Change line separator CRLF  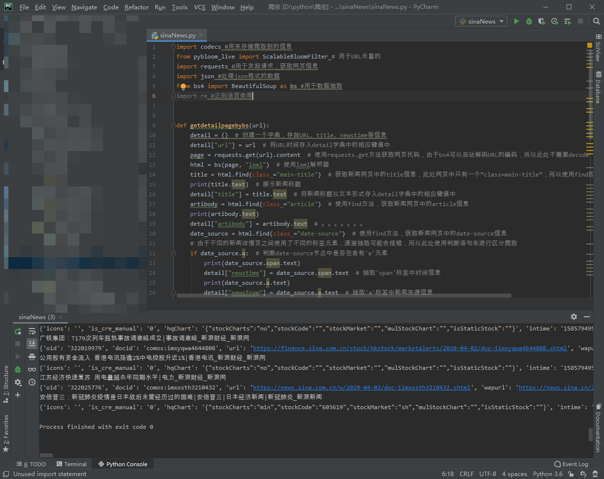coord(466,474)
